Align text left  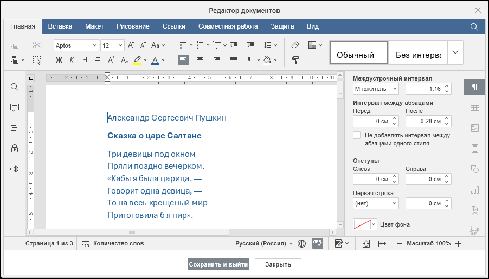(x=183, y=60)
